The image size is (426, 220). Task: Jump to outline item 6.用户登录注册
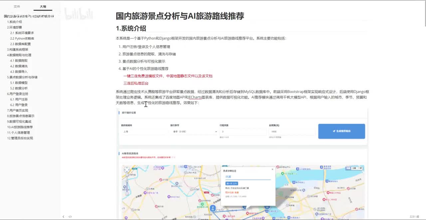point(18,94)
